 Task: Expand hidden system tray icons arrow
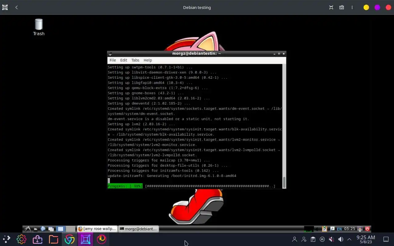click(x=349, y=239)
